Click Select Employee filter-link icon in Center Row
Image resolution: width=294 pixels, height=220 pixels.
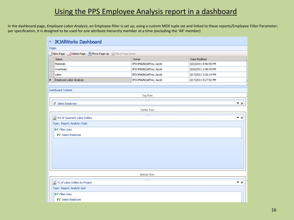tap(59, 135)
